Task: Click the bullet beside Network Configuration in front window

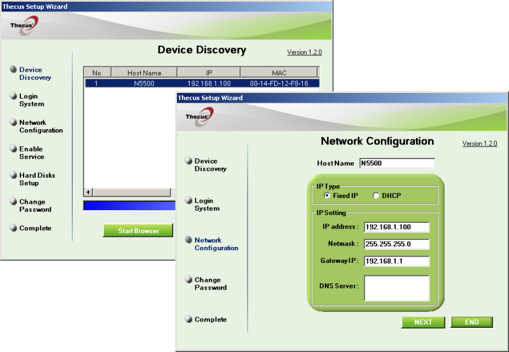Action: coord(188,239)
